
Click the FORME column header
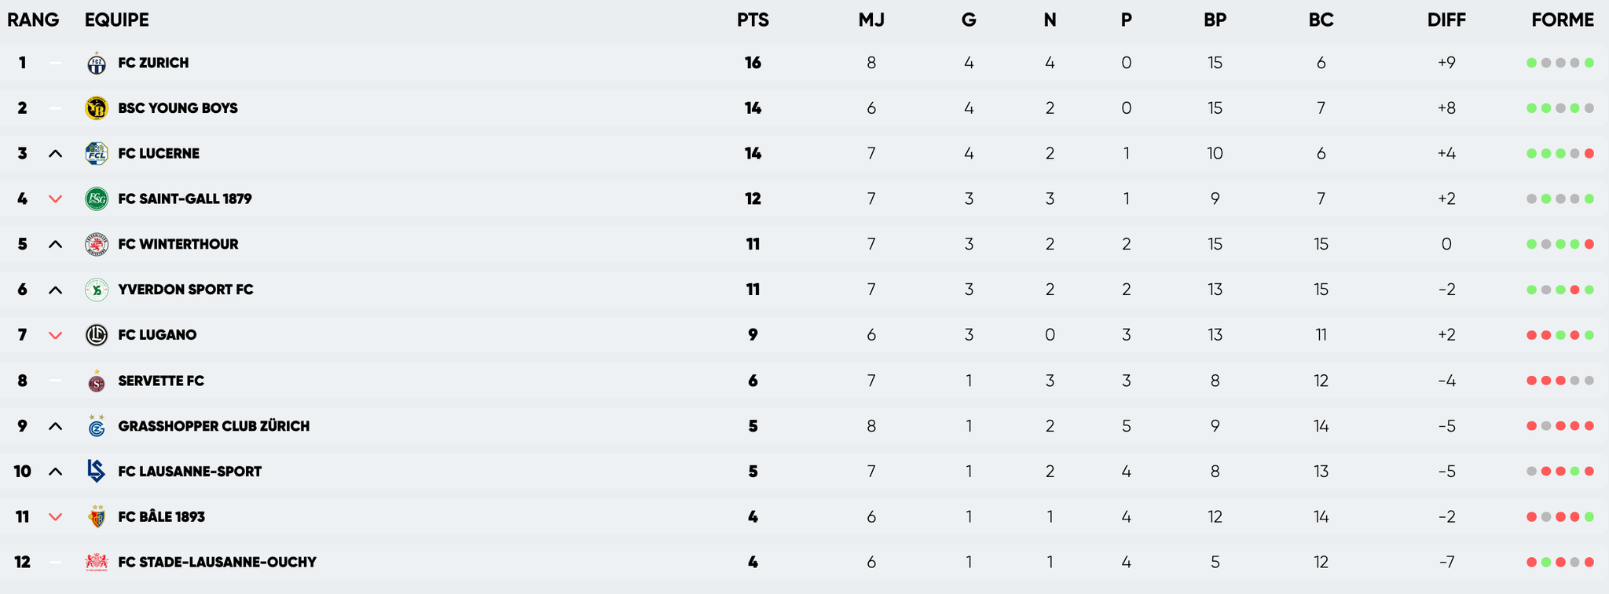[1562, 20]
